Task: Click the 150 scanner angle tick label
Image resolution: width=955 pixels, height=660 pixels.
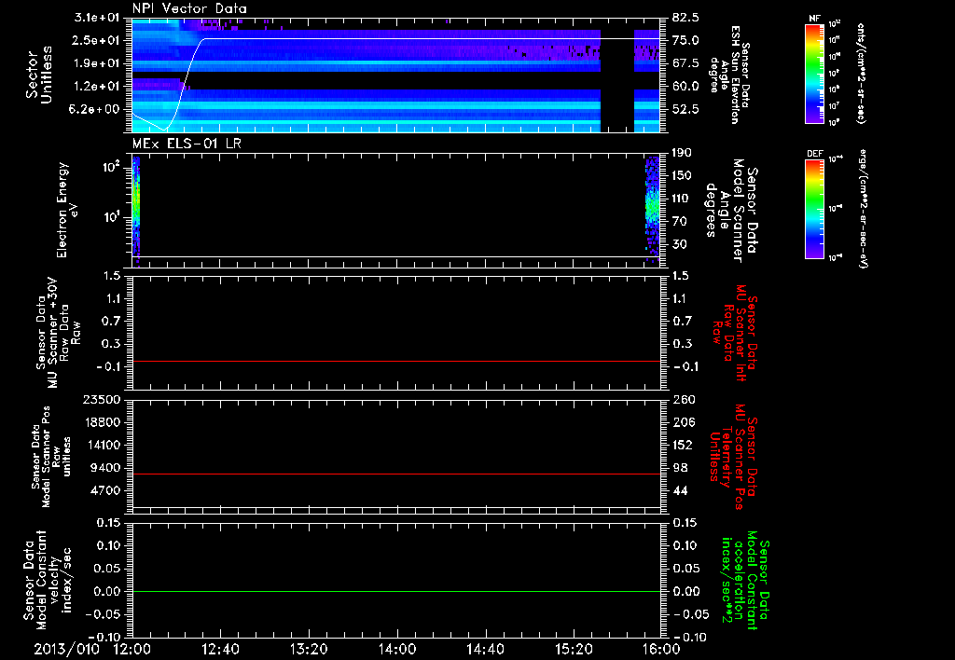Action: 682,176
